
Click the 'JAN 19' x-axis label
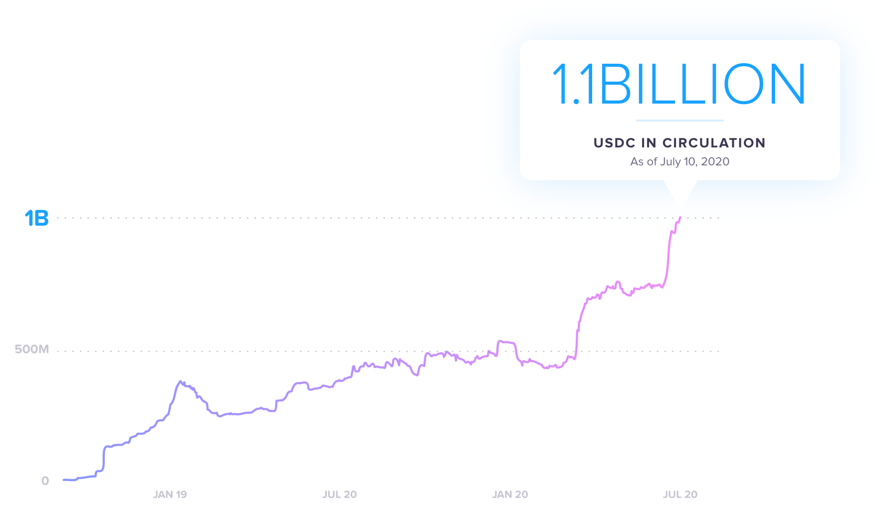(x=170, y=495)
